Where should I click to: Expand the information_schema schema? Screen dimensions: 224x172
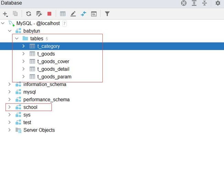coord(9,84)
